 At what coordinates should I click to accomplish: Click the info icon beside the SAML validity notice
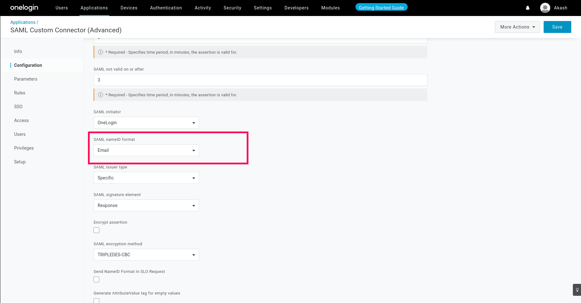(x=100, y=95)
